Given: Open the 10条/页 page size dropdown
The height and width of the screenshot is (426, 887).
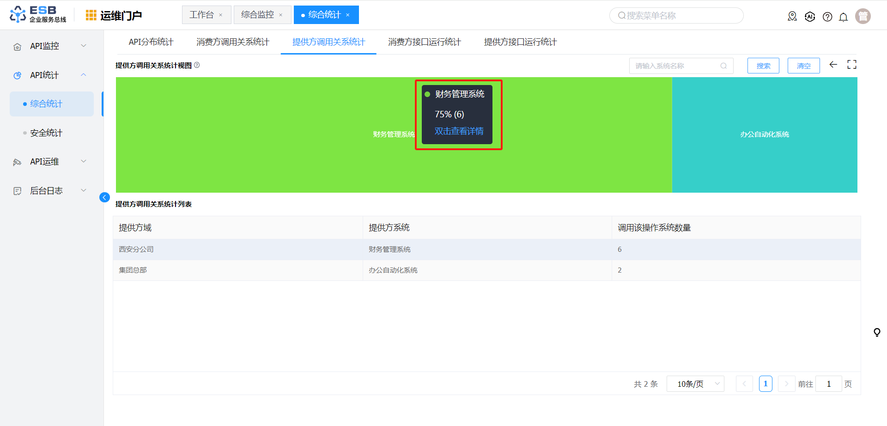Looking at the screenshot, I should point(695,384).
